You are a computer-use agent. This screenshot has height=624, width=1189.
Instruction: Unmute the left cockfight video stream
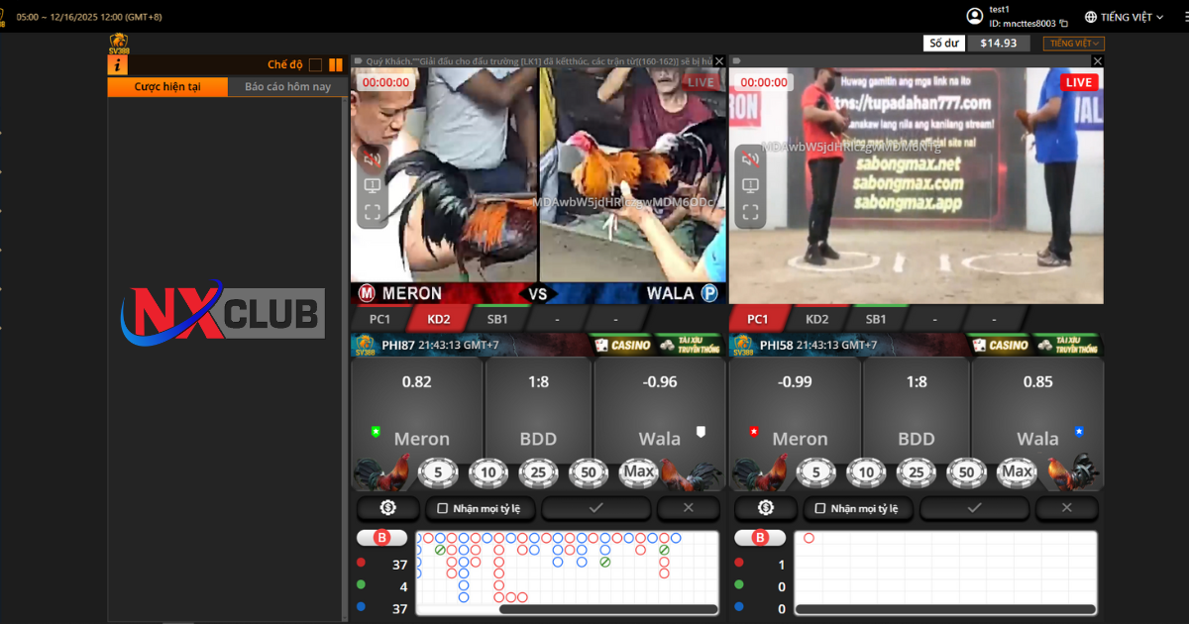pos(373,159)
